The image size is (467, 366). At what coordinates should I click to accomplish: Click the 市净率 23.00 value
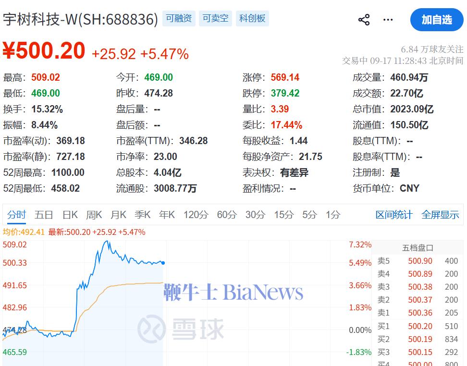point(165,157)
